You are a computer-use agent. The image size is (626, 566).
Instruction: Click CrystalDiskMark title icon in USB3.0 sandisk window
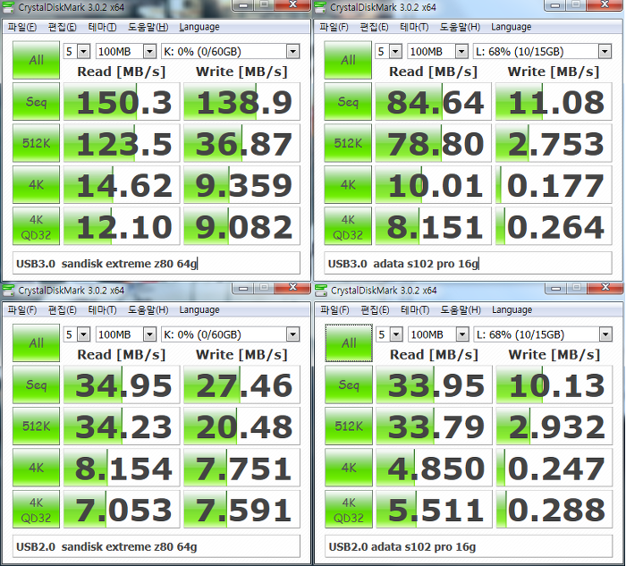click(x=7, y=7)
